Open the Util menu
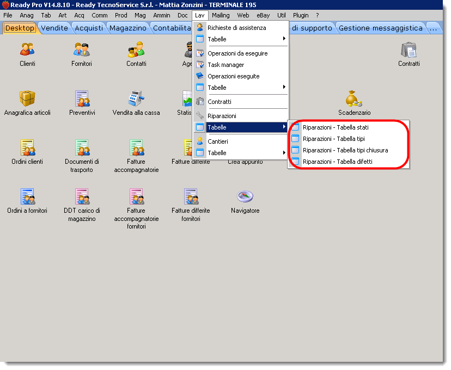 [281, 15]
